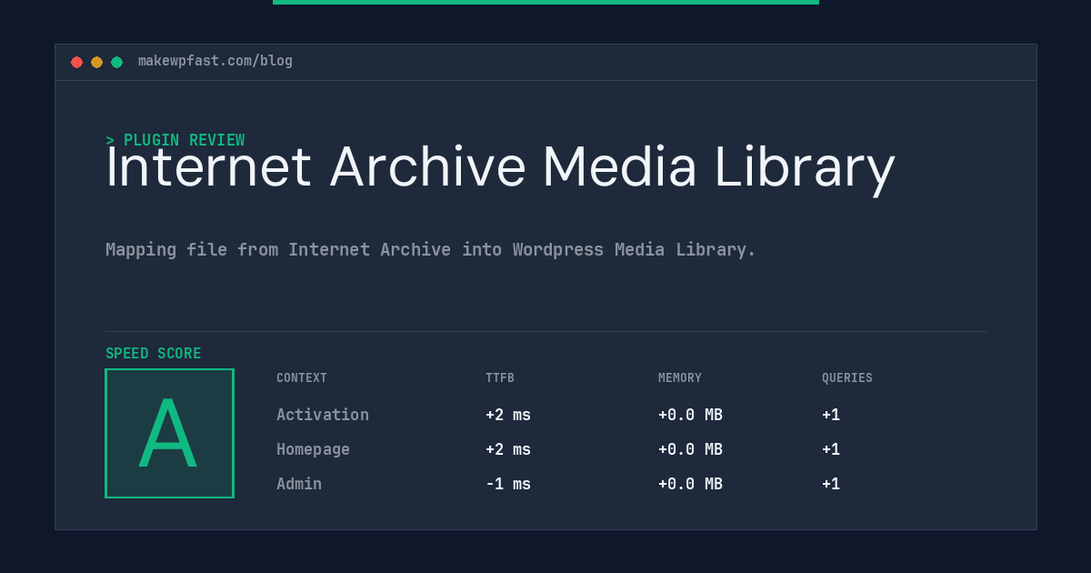The height and width of the screenshot is (573, 1091).
Task: Click the '> PLUGIN REVIEW' label
Action: point(175,140)
